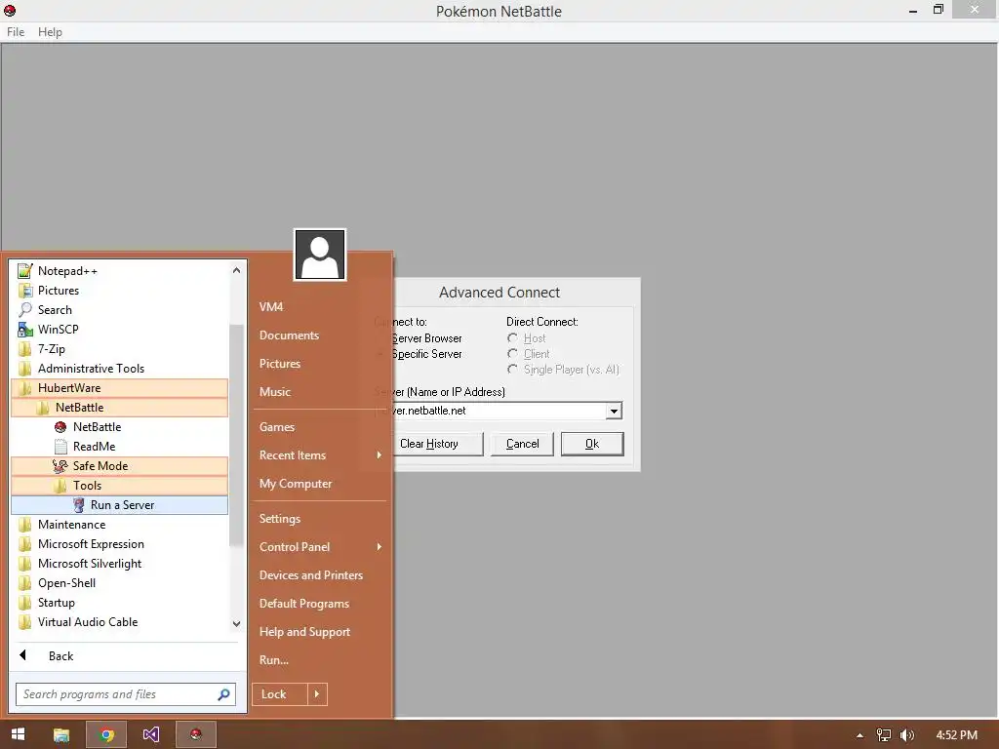
Task: Launch the NetBattle pokeball program entry
Action: click(119, 427)
